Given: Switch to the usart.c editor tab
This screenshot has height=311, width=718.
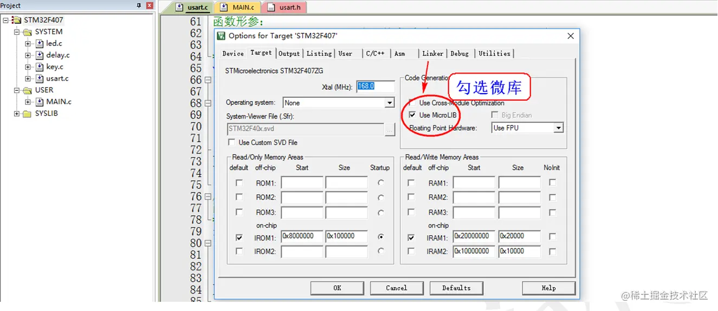Looking at the screenshot, I should [192, 8].
